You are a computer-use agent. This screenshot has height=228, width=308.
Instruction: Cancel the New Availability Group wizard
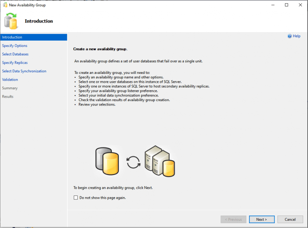[290, 220]
